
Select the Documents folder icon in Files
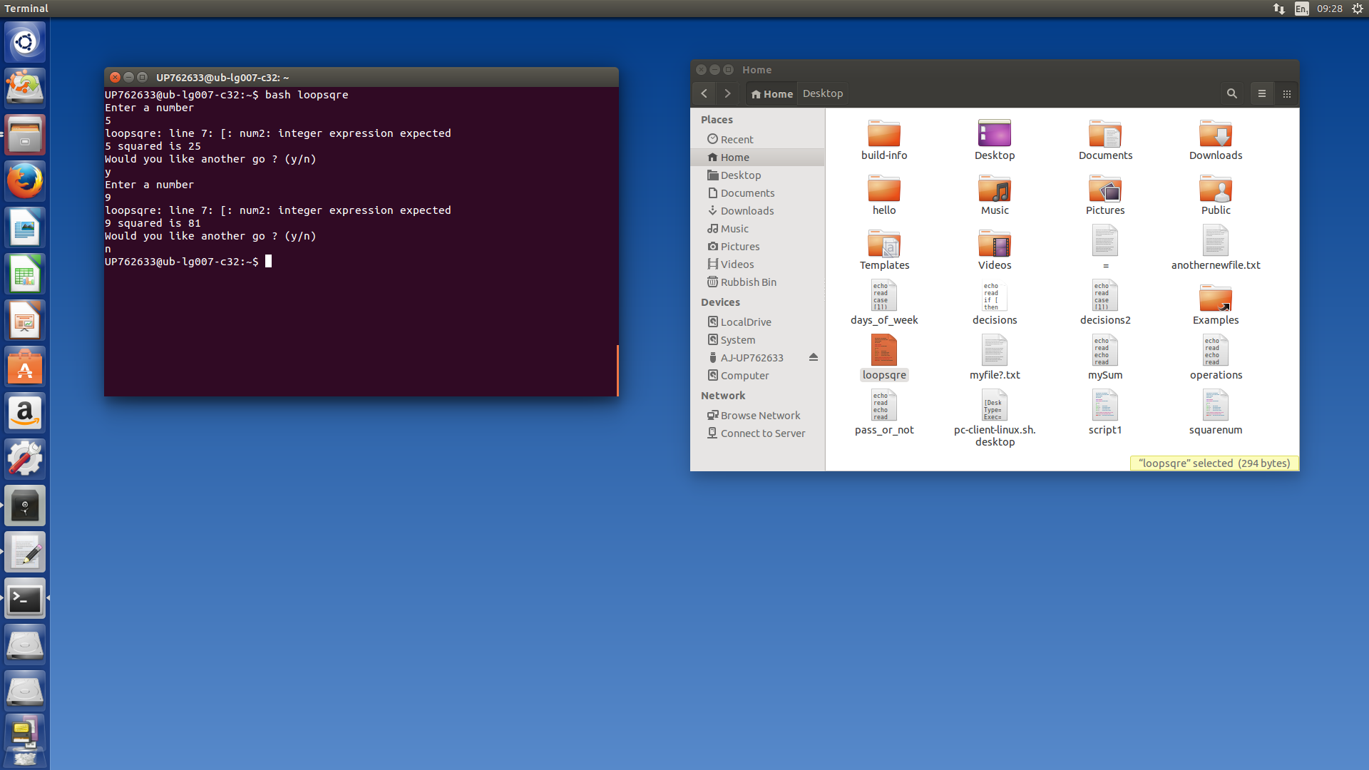pos(1105,140)
